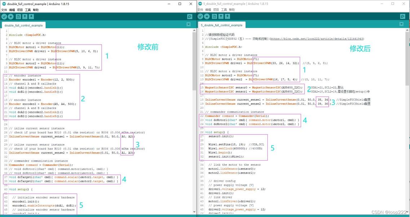This screenshot has width=410, height=217.
Task: Click the New sketch icon in the 5_double_full_control_example window
Action: (214, 17)
